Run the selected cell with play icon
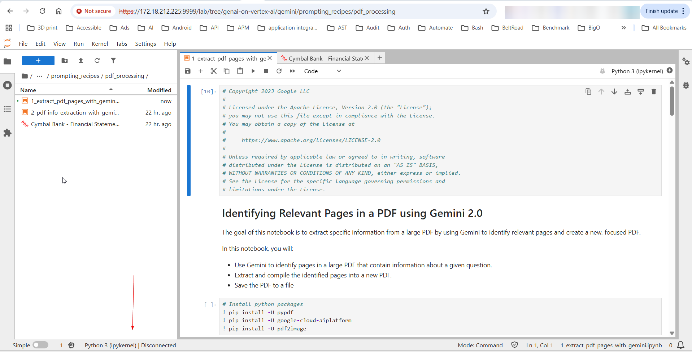This screenshot has width=692, height=352. click(x=253, y=71)
